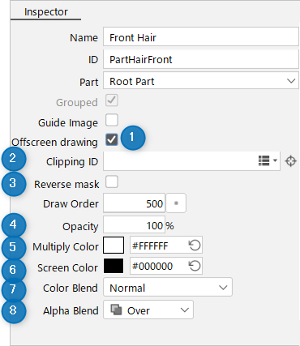300x346 pixels.
Task: Click the Name field containing Front Hair
Action: click(201, 36)
